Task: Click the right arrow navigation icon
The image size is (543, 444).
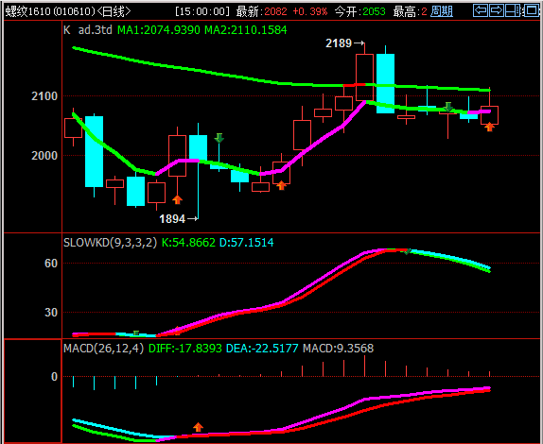Action: (x=497, y=10)
